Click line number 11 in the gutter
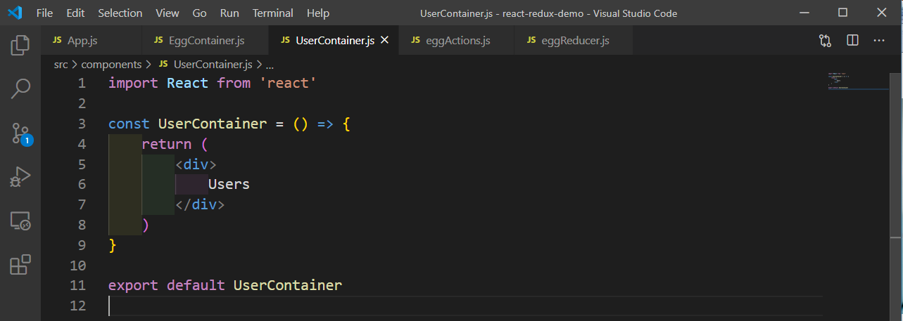The image size is (903, 321). pyautogui.click(x=78, y=285)
